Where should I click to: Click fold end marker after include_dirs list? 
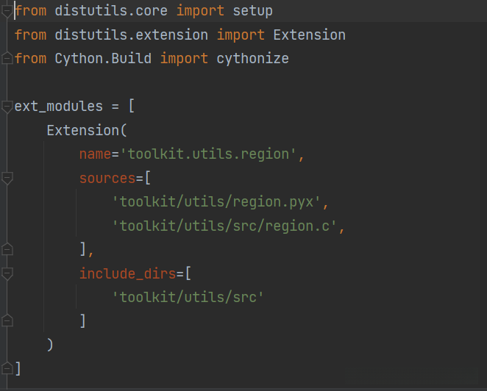click(x=7, y=320)
